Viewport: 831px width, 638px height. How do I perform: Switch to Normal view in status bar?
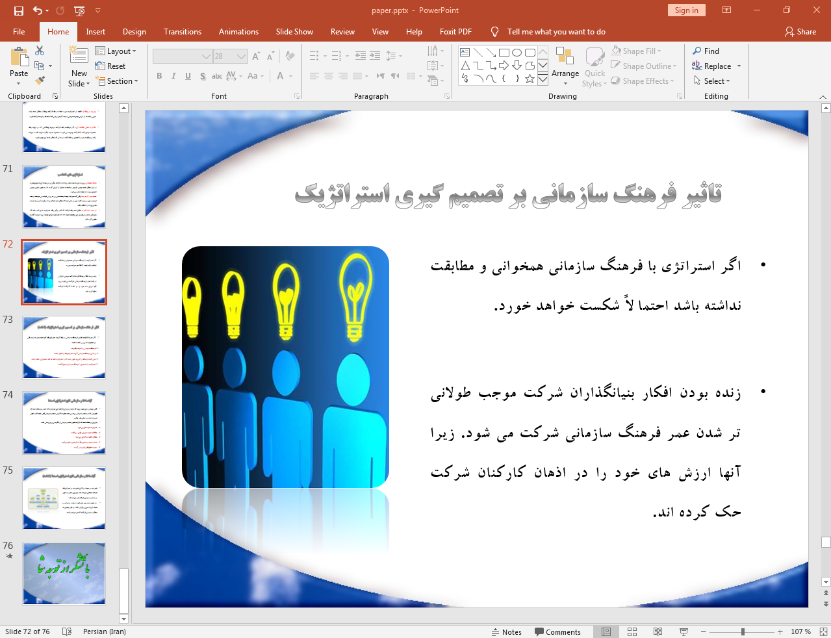point(606,632)
